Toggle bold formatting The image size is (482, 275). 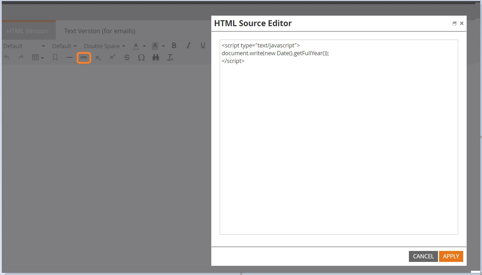coord(174,46)
